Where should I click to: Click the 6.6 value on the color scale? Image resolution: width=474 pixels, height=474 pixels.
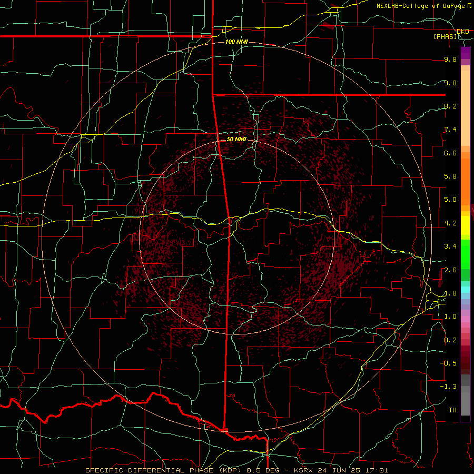pyautogui.click(x=450, y=153)
